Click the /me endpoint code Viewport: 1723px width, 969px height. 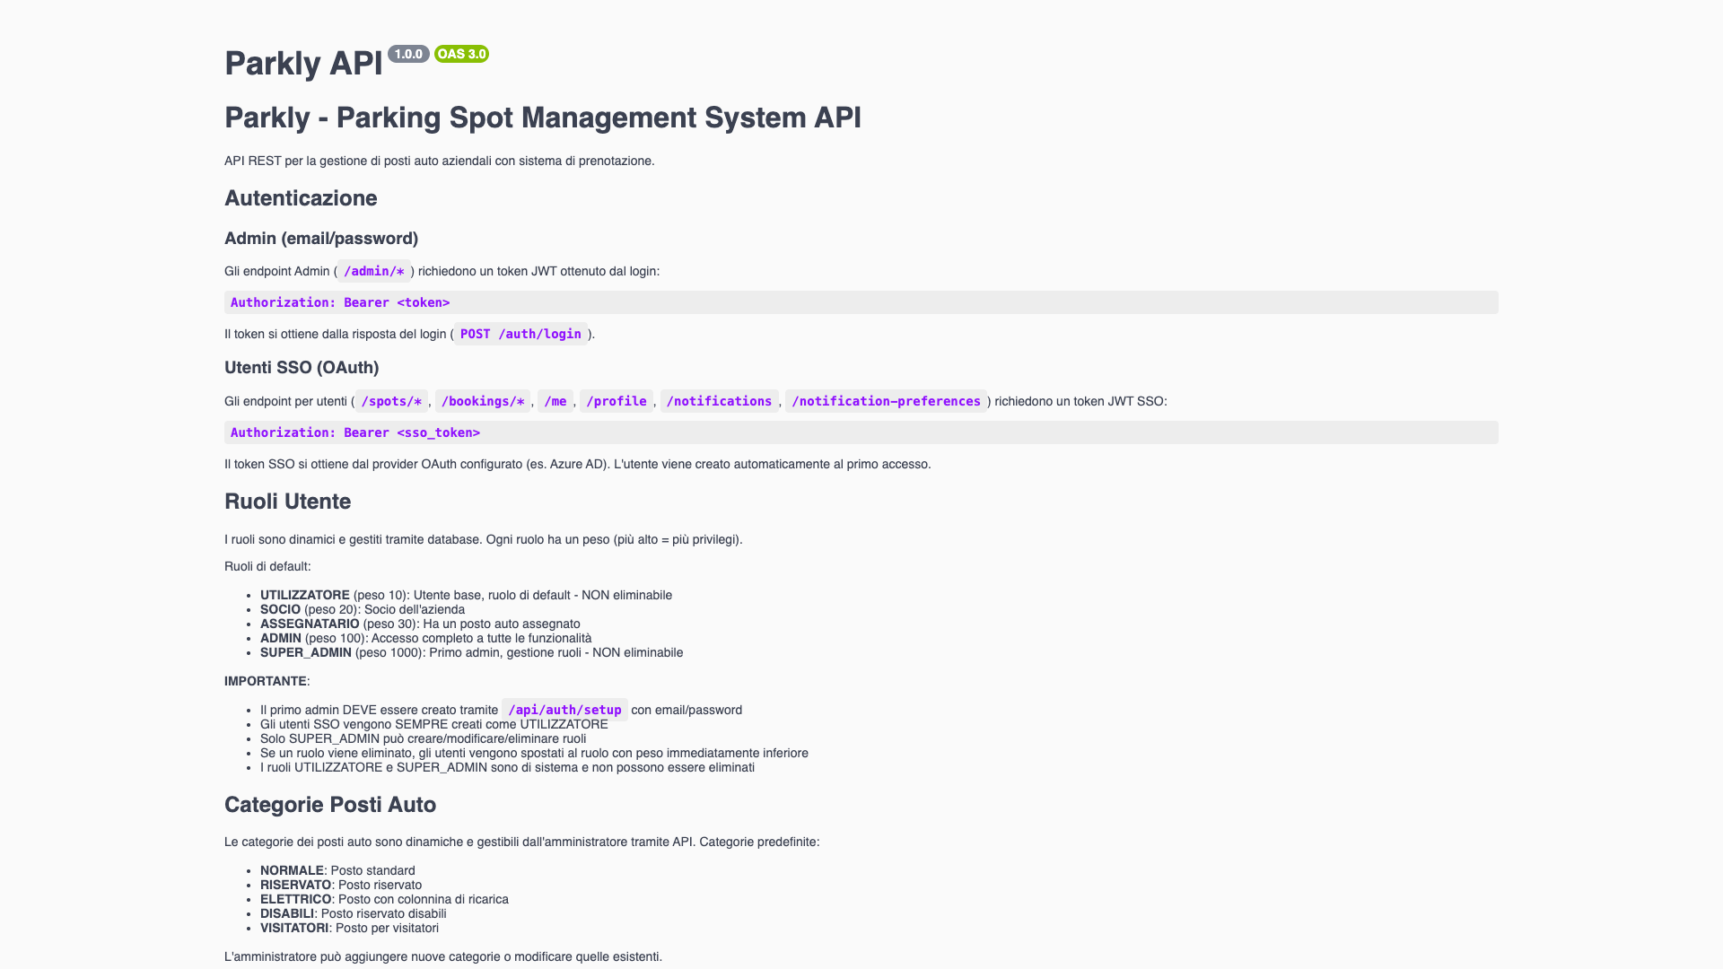pos(555,401)
